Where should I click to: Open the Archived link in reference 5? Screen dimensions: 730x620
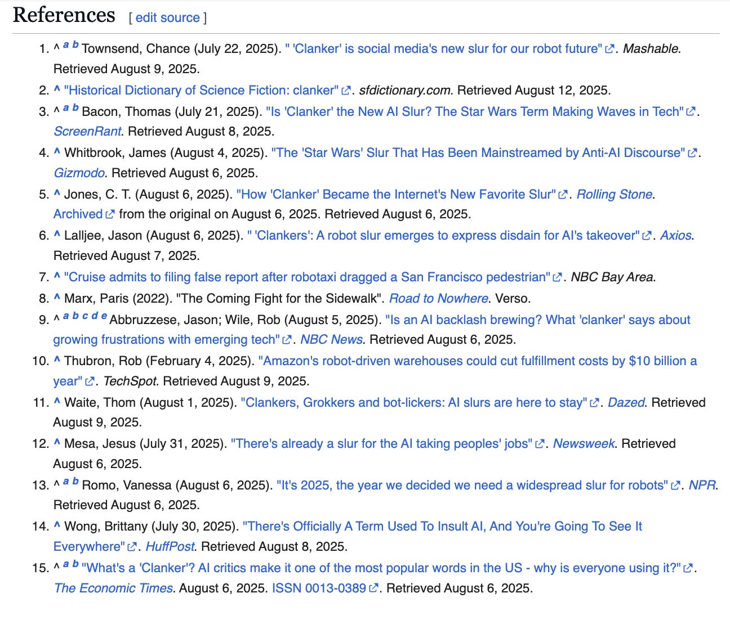(84, 214)
